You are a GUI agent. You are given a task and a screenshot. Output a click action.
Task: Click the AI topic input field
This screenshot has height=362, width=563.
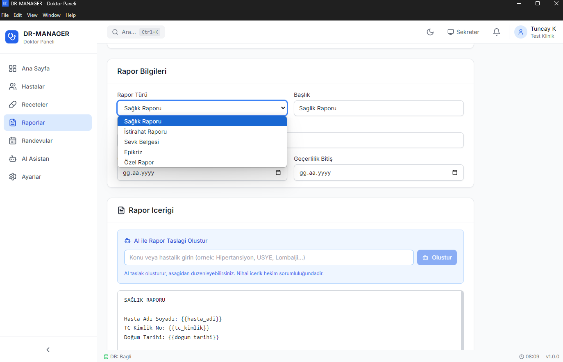click(268, 257)
